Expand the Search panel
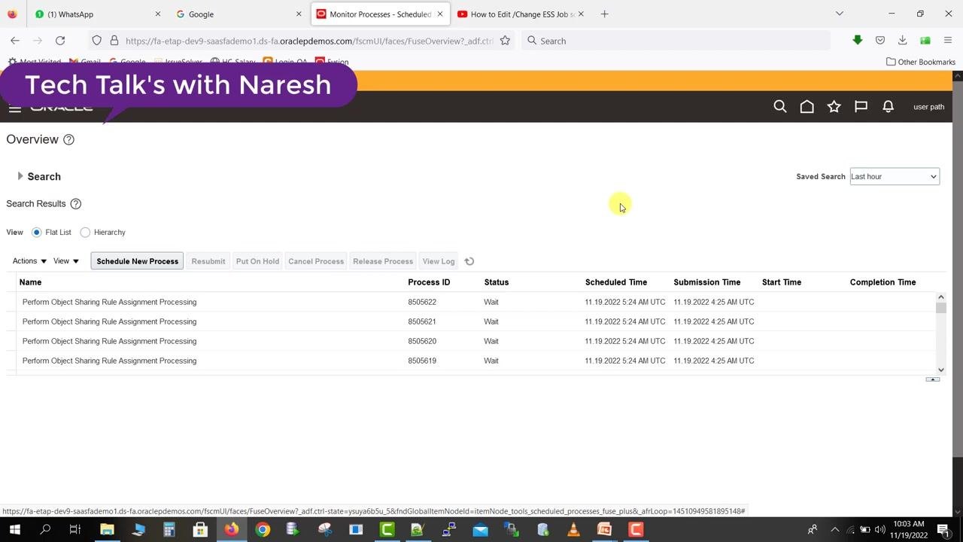Viewport: 963px width, 542px height. pyautogui.click(x=20, y=176)
